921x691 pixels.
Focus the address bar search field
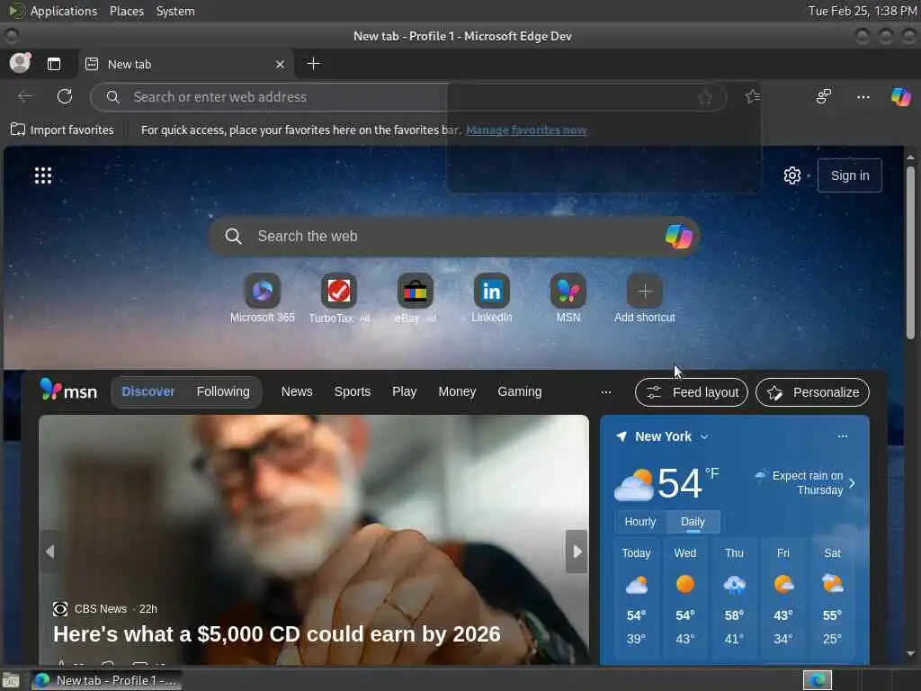pos(408,97)
